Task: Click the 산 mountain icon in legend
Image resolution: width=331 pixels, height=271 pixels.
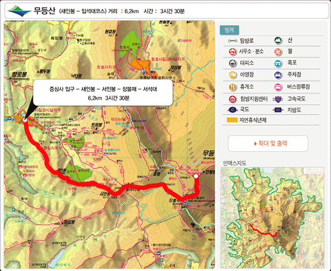Action: click(x=278, y=40)
